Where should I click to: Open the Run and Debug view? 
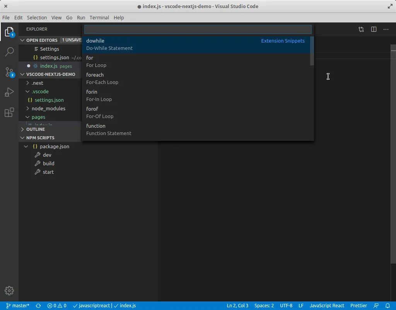click(x=9, y=92)
